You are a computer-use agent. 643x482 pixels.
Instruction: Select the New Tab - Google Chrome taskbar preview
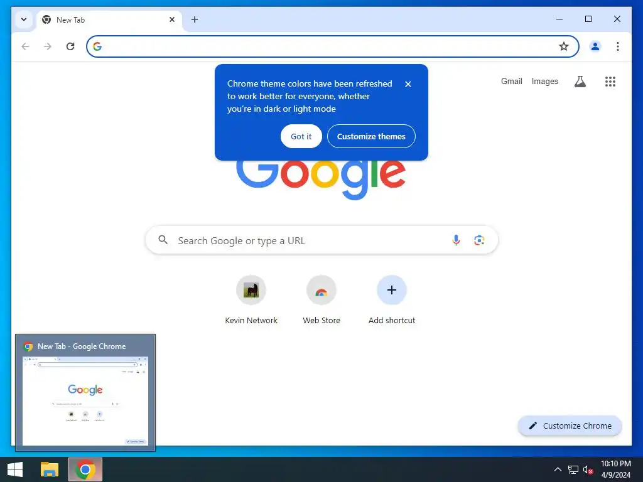85,393
